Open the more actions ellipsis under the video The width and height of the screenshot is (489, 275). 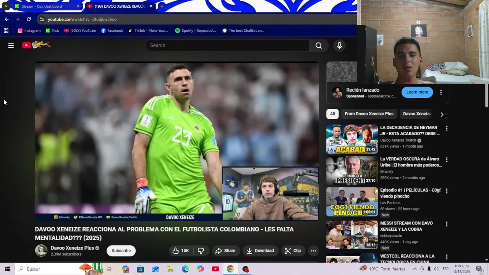(313, 251)
